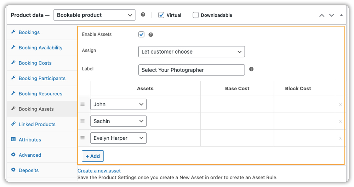Click the Base Cost column header
This screenshot has height=187, width=354.
tap(237, 89)
